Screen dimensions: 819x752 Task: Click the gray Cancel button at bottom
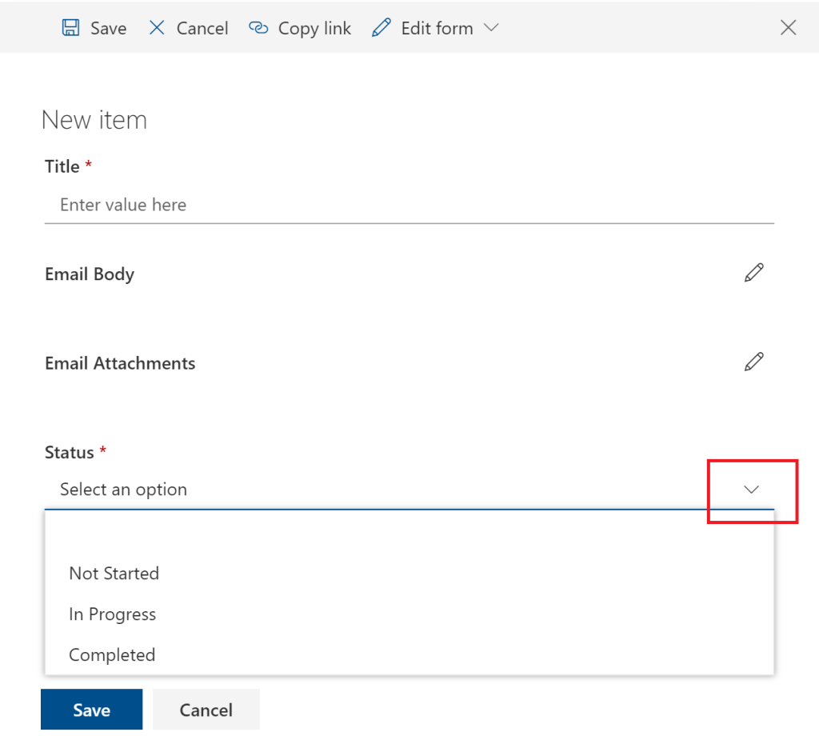pos(206,710)
